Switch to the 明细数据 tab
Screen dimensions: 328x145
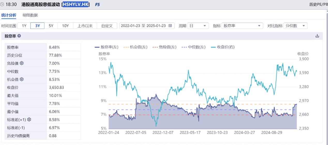pos(30,15)
